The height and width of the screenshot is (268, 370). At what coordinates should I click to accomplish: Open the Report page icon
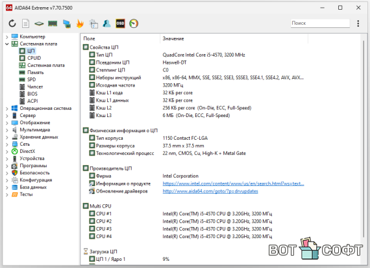click(25, 23)
